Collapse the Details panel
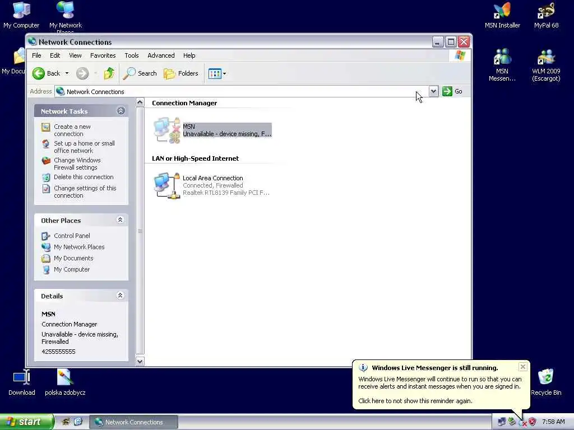The image size is (574, 430). [x=120, y=296]
